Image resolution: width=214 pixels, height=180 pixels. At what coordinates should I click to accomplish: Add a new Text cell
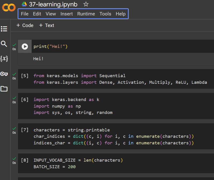[47, 25]
